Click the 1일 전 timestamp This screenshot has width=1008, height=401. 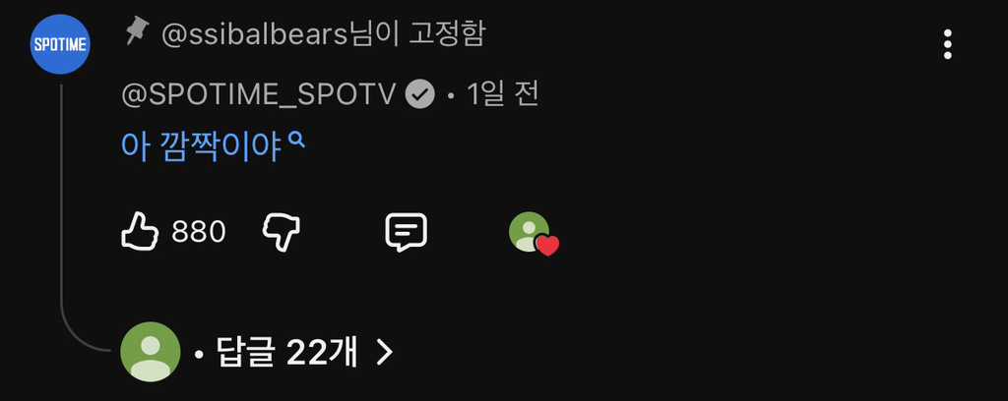click(502, 95)
